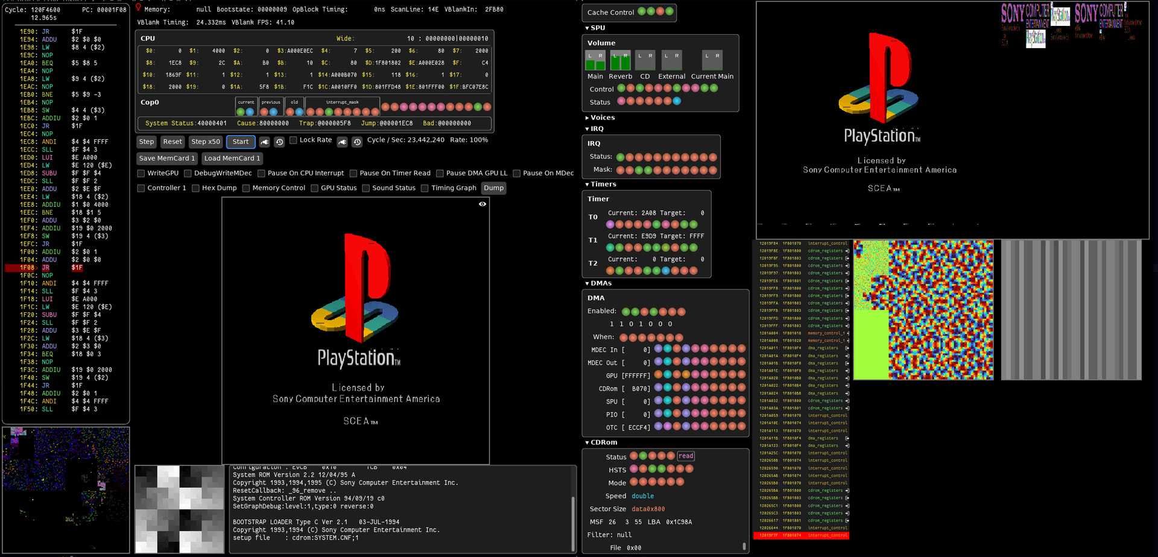Tick the Memory Control checkbox
The image size is (1158, 557).
(x=246, y=188)
